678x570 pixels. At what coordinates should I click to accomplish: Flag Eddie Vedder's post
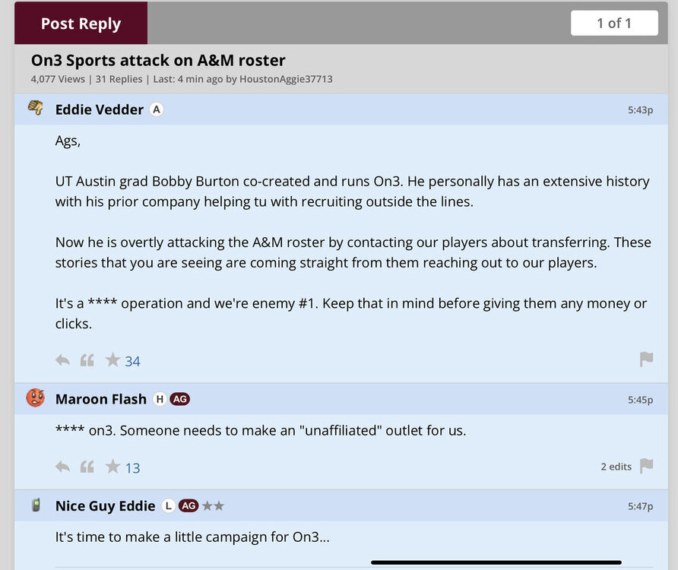(646, 359)
